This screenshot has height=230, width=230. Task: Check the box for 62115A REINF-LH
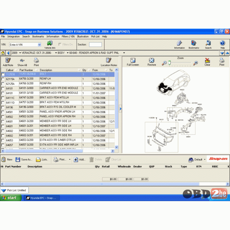pos(3,79)
